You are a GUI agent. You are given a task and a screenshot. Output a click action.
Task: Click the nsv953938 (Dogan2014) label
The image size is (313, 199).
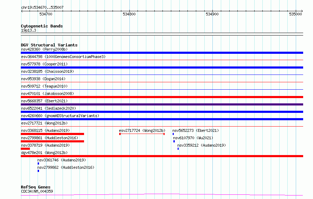coord(43,79)
